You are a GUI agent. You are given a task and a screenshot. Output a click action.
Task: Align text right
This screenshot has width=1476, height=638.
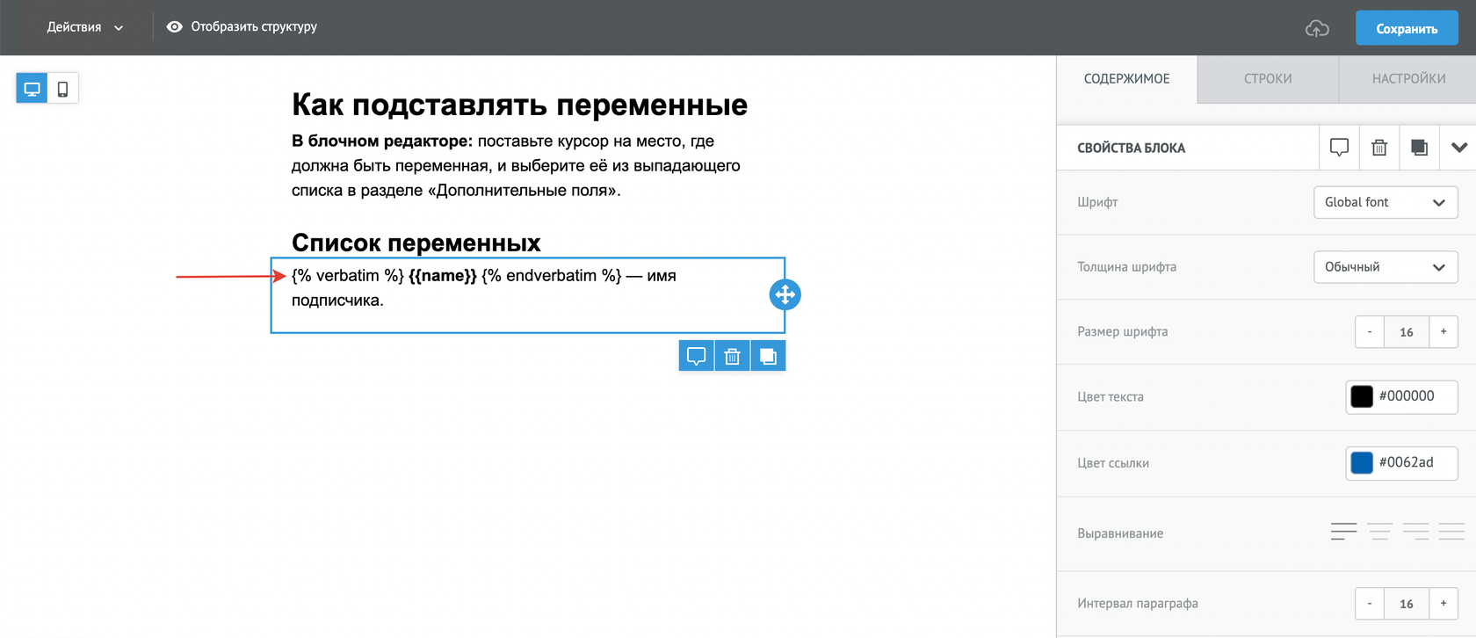[x=1415, y=532]
